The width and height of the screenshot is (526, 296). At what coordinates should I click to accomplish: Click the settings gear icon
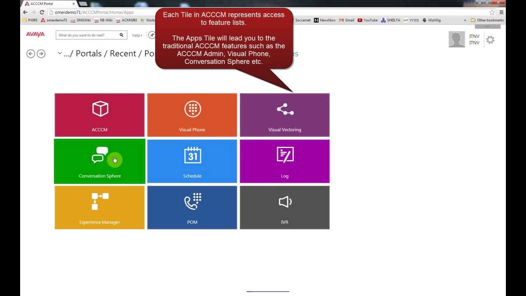[x=490, y=39]
